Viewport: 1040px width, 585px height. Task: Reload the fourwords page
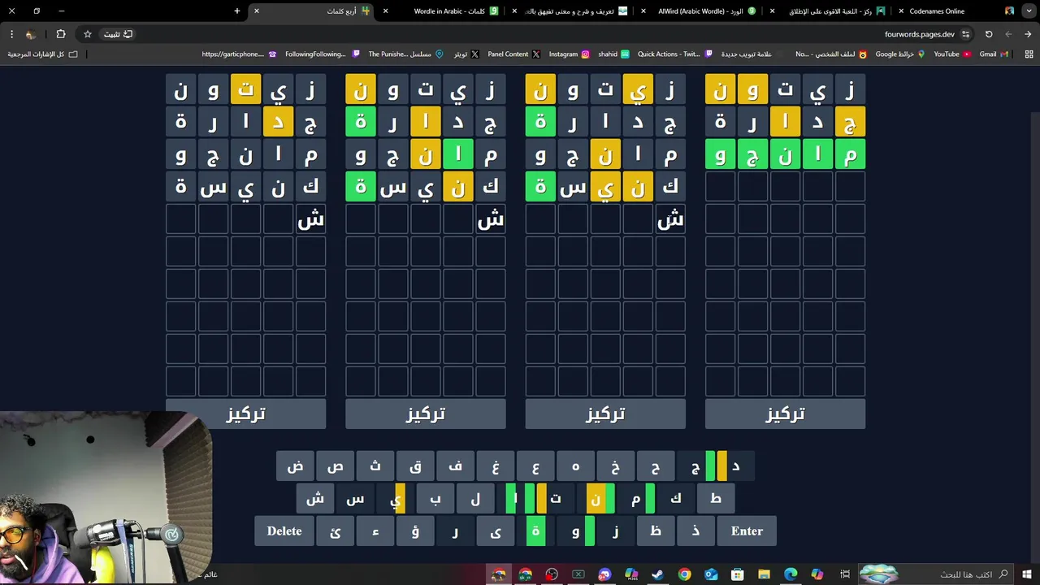click(x=989, y=34)
